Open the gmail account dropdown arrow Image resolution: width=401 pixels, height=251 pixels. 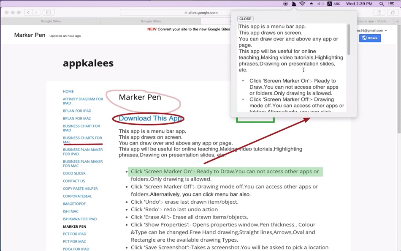(386, 30)
